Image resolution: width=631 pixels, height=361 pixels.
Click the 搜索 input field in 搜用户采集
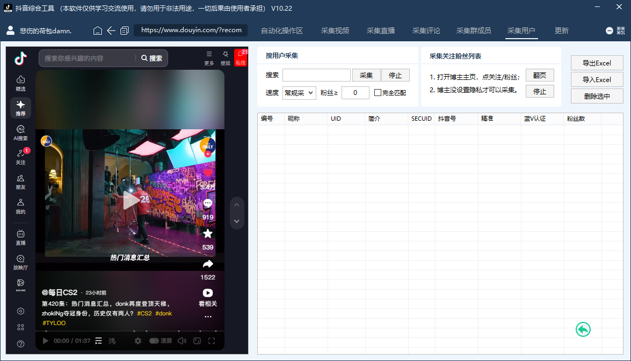(x=316, y=75)
